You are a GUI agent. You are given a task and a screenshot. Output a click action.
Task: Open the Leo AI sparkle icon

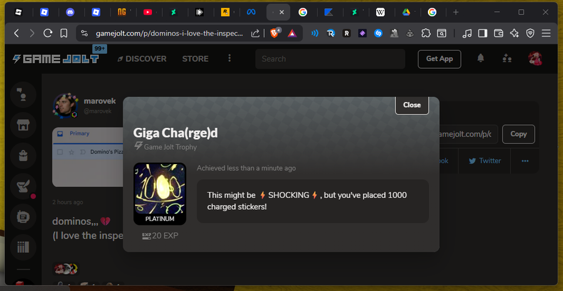coord(514,33)
